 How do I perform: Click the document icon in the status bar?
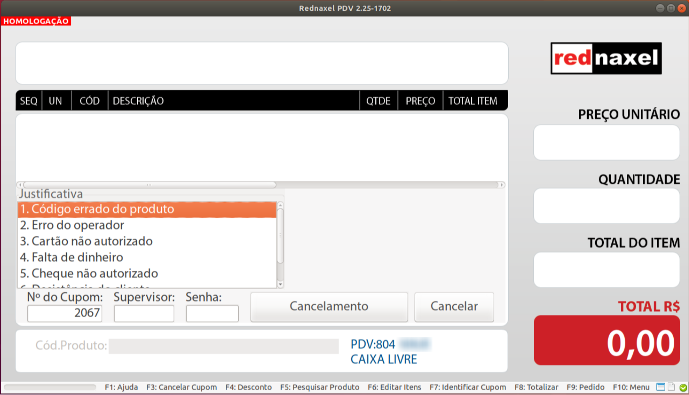pyautogui.click(x=671, y=387)
